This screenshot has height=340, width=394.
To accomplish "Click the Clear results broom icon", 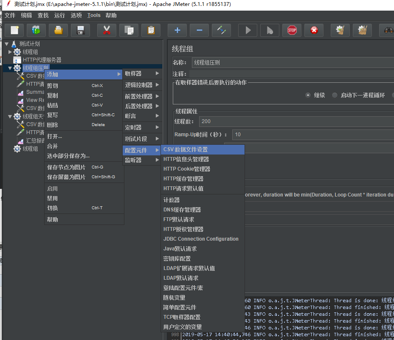I will 340,31.
